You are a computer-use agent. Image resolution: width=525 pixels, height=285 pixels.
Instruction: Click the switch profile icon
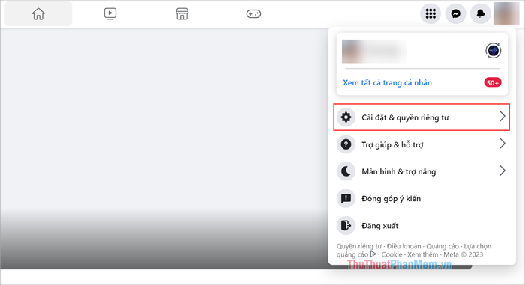coord(493,51)
